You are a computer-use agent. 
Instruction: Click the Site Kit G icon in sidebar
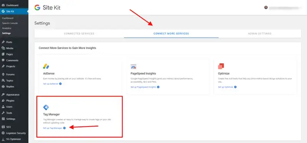3,12
